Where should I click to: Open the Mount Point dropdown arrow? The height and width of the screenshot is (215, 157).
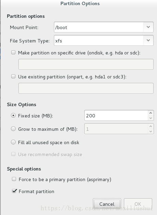pos(148,27)
